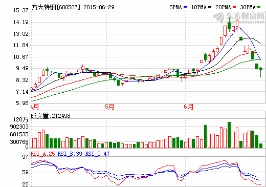Click the 15.37 price axis label
Viewport: 266px width, 187px height.
pyautogui.click(x=20, y=10)
